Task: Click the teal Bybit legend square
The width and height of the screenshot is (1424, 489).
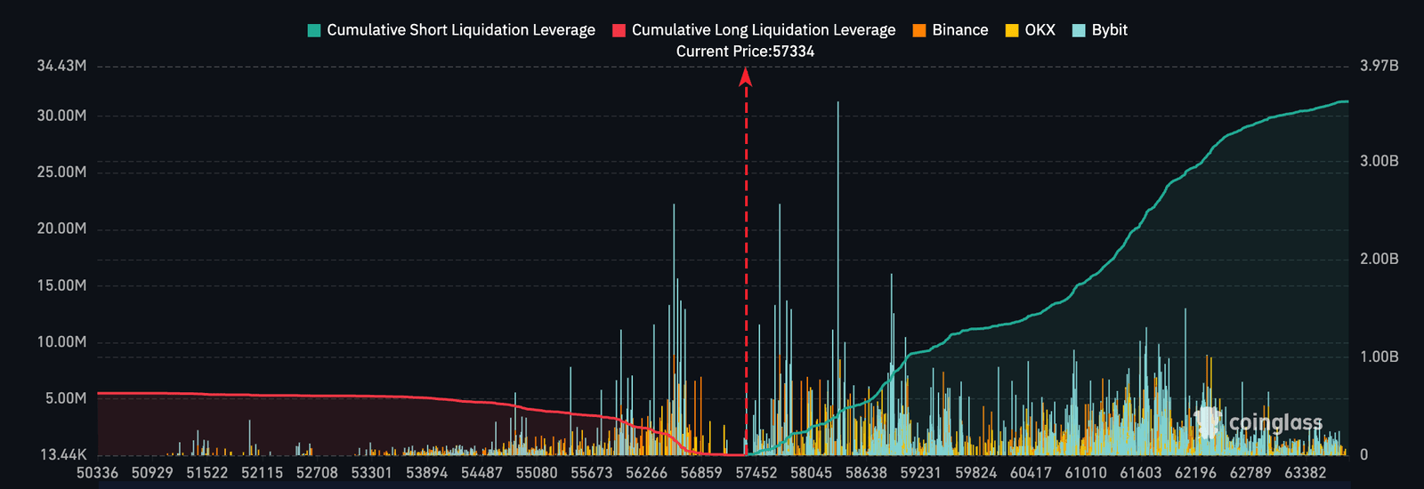Action: pyautogui.click(x=1079, y=30)
